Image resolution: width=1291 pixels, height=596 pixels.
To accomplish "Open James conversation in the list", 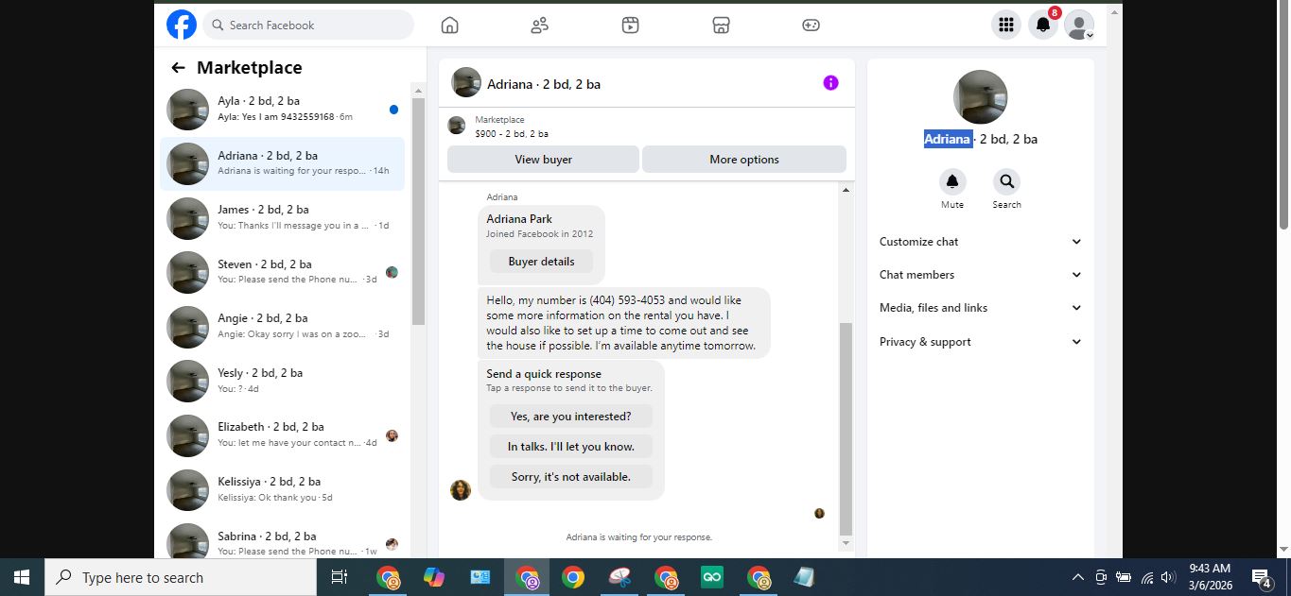I will click(282, 218).
